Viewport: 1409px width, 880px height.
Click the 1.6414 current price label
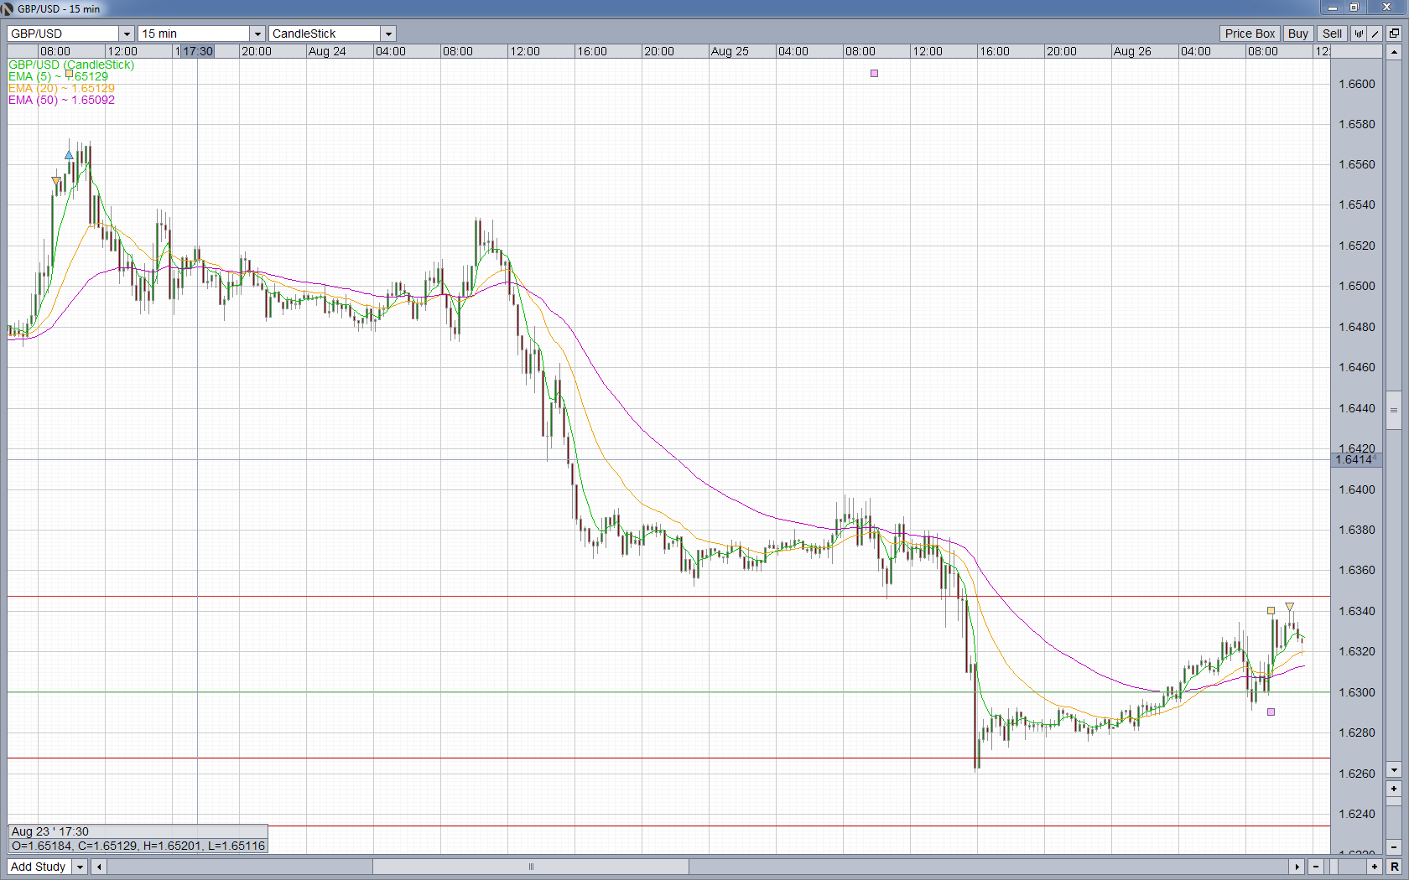coord(1354,459)
